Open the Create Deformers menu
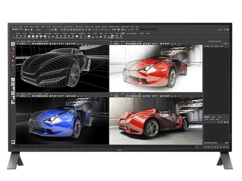This screenshot has width=242, height=181. point(68,27)
